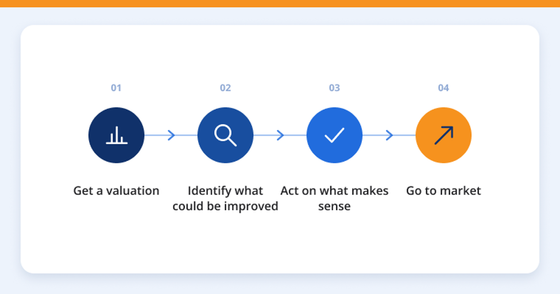Select step number 03 label
The image size is (560, 294).
334,88
